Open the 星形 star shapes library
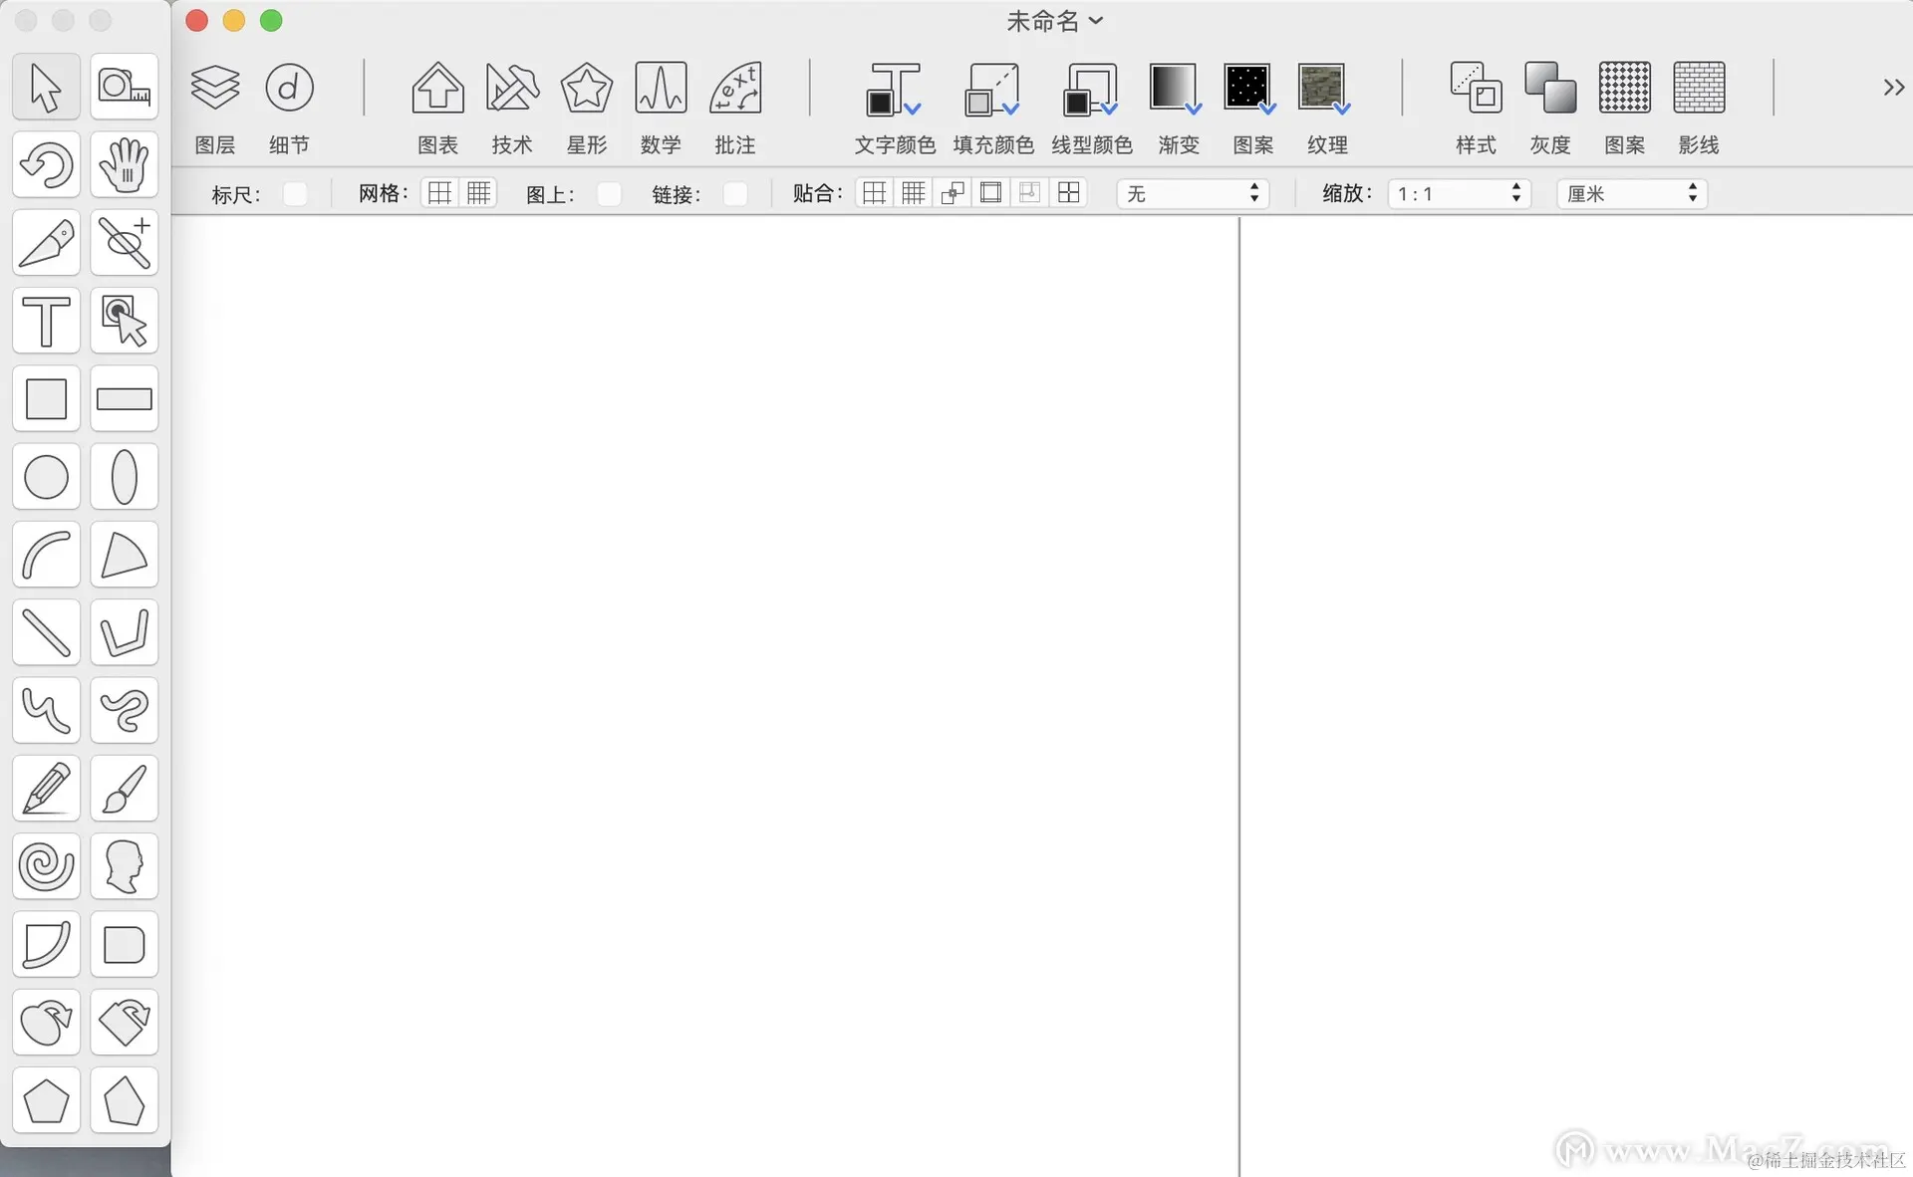This screenshot has width=1913, height=1177. [586, 89]
